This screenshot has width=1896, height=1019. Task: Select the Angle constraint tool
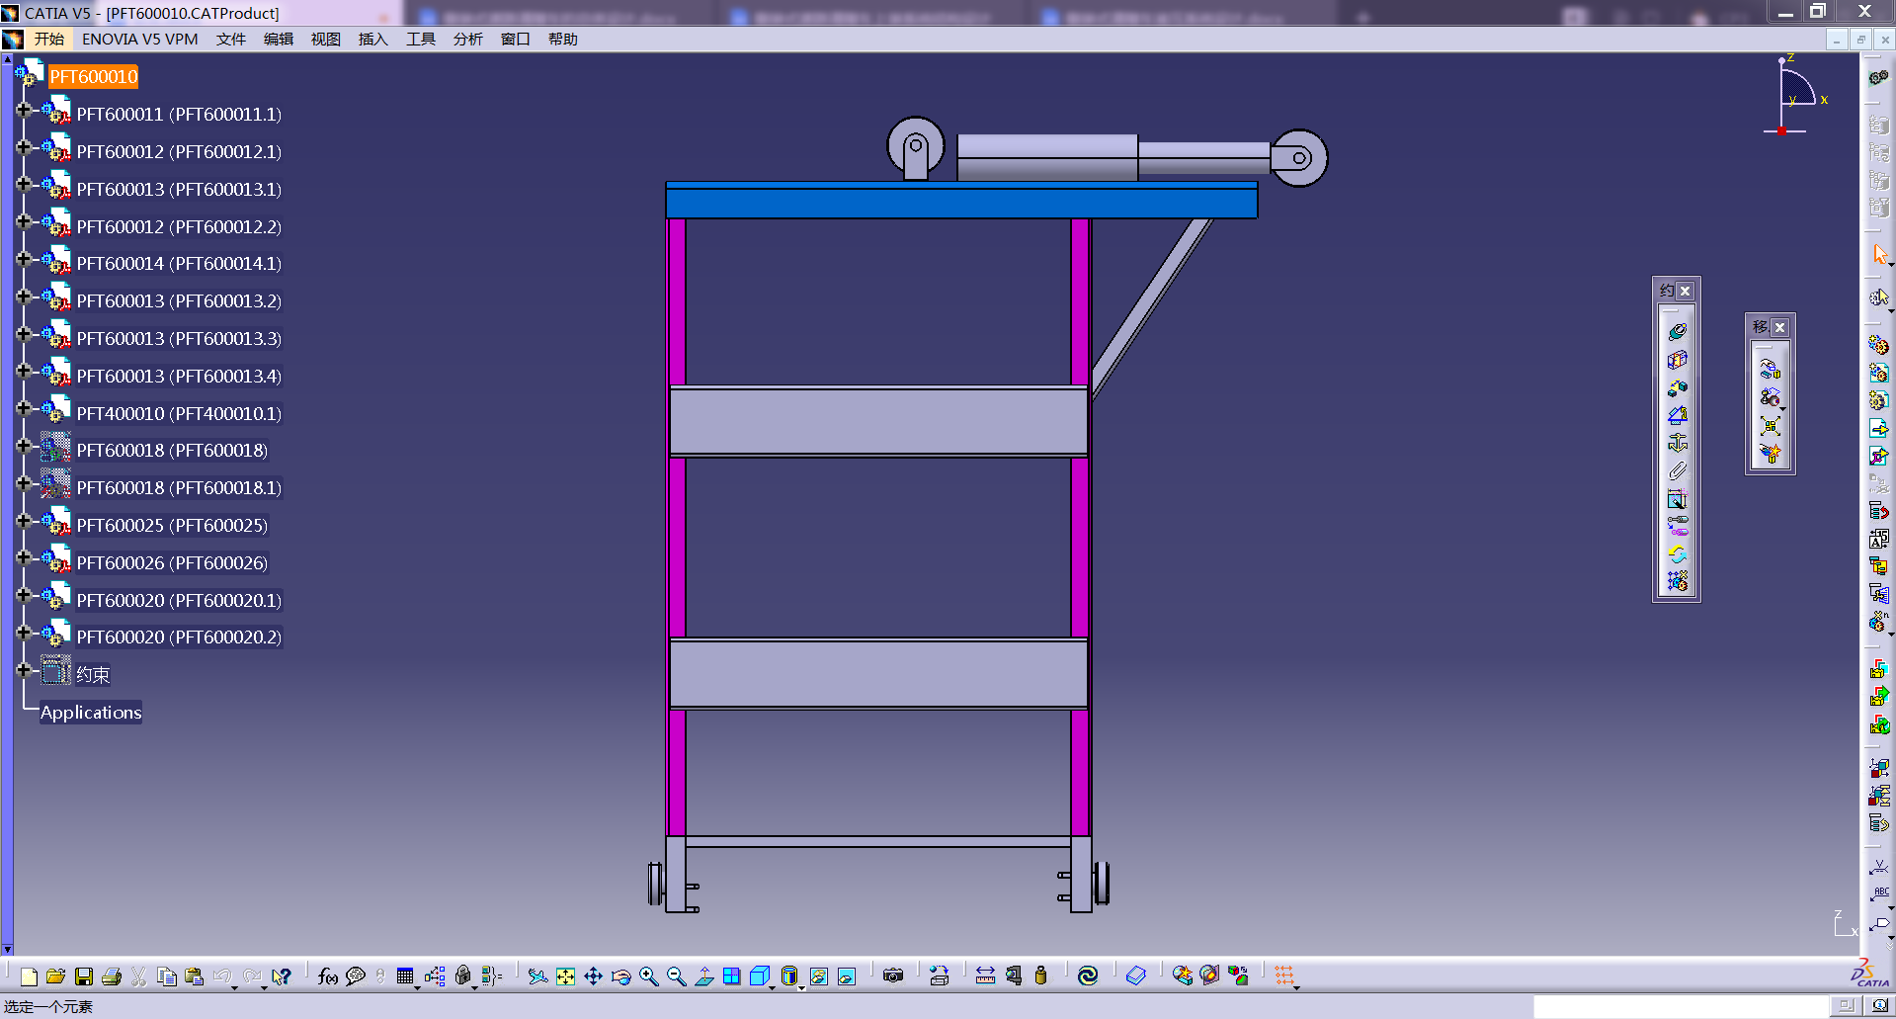(x=1678, y=415)
